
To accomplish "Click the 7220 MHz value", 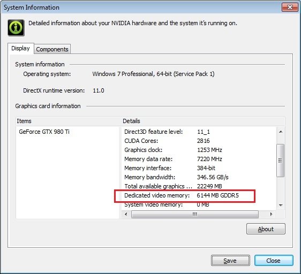I will pyautogui.click(x=209, y=159).
